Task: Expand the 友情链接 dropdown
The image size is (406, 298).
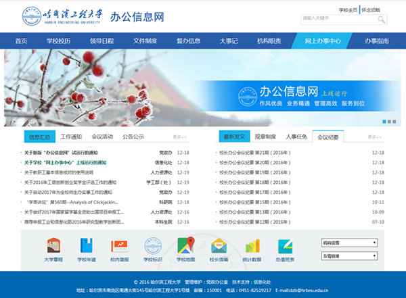Action: pos(349,255)
